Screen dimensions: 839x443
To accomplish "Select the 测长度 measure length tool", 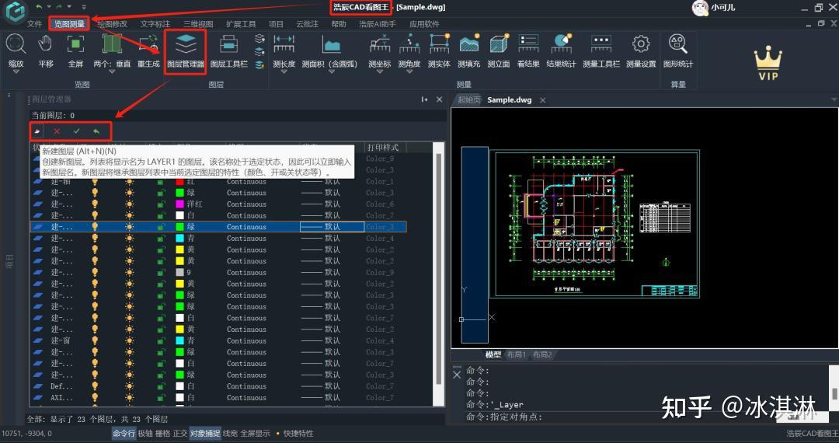I will click(x=284, y=44).
